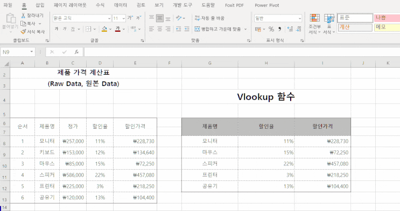Screen dimensions: 400x211
Task: Click the decrease decimal icon
Action: pos(299,29)
